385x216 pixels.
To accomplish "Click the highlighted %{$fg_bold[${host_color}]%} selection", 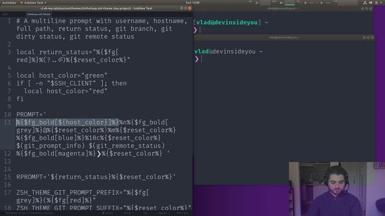I will coord(67,122).
